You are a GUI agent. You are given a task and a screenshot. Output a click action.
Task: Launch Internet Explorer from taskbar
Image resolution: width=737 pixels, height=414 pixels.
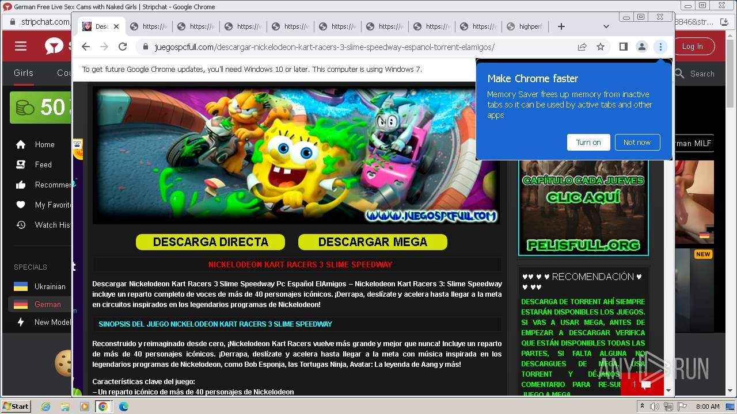[x=45, y=407]
